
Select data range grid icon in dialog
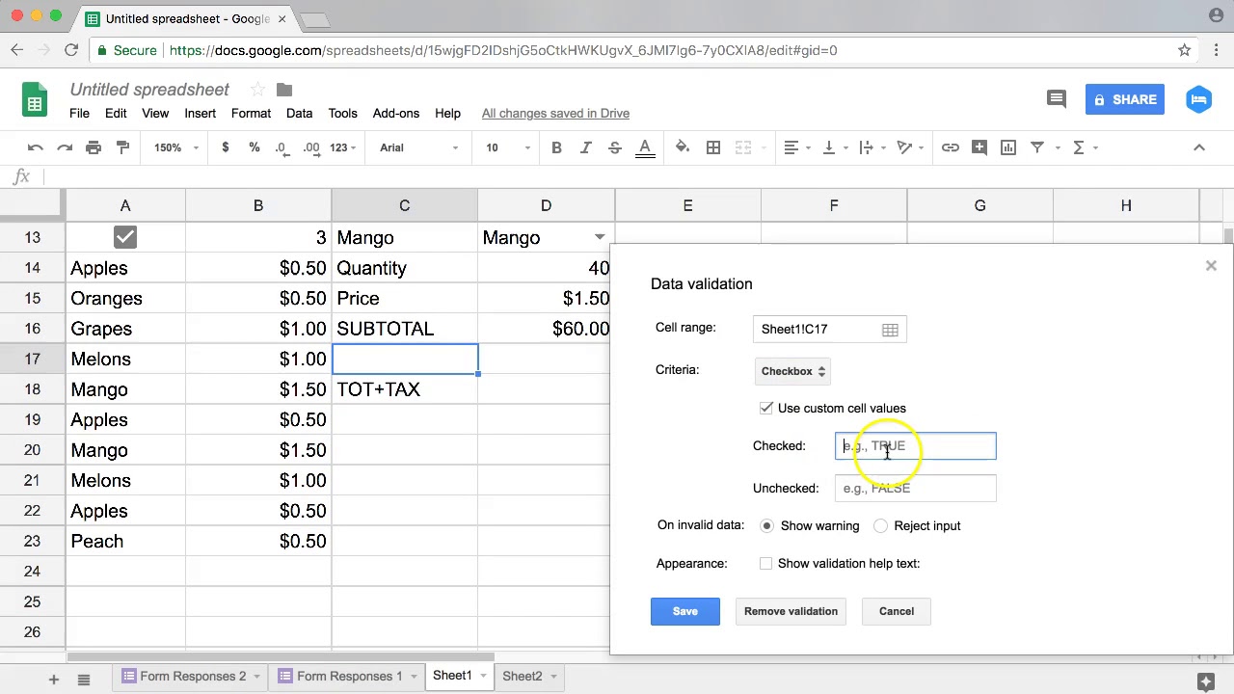click(x=890, y=330)
